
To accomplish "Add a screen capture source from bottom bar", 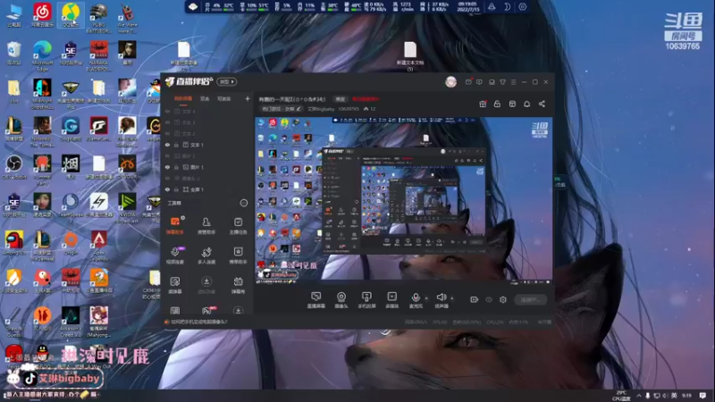I will point(316,300).
